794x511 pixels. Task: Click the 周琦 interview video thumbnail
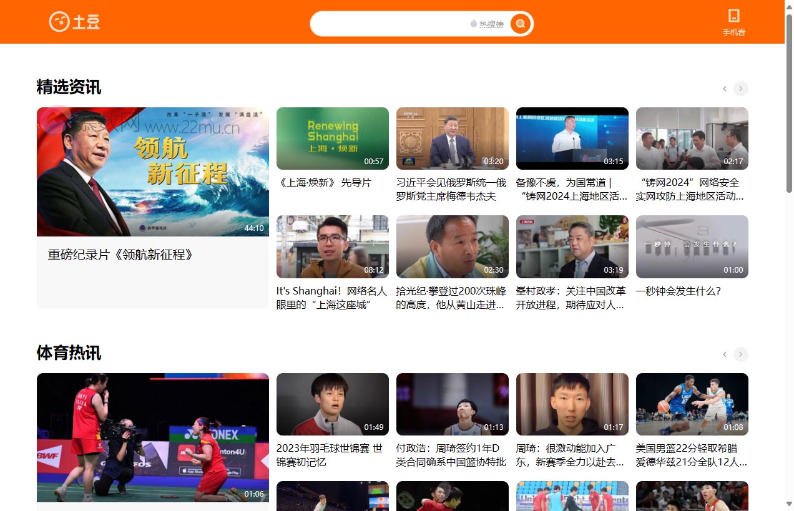[x=572, y=404]
